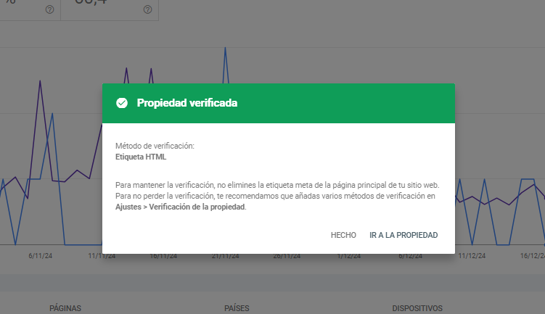The image size is (545, 314).
Task: Click the HECHO button in the dialog
Action: [343, 235]
